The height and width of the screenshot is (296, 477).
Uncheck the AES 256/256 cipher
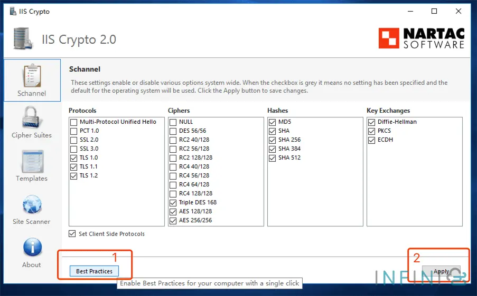tap(173, 221)
